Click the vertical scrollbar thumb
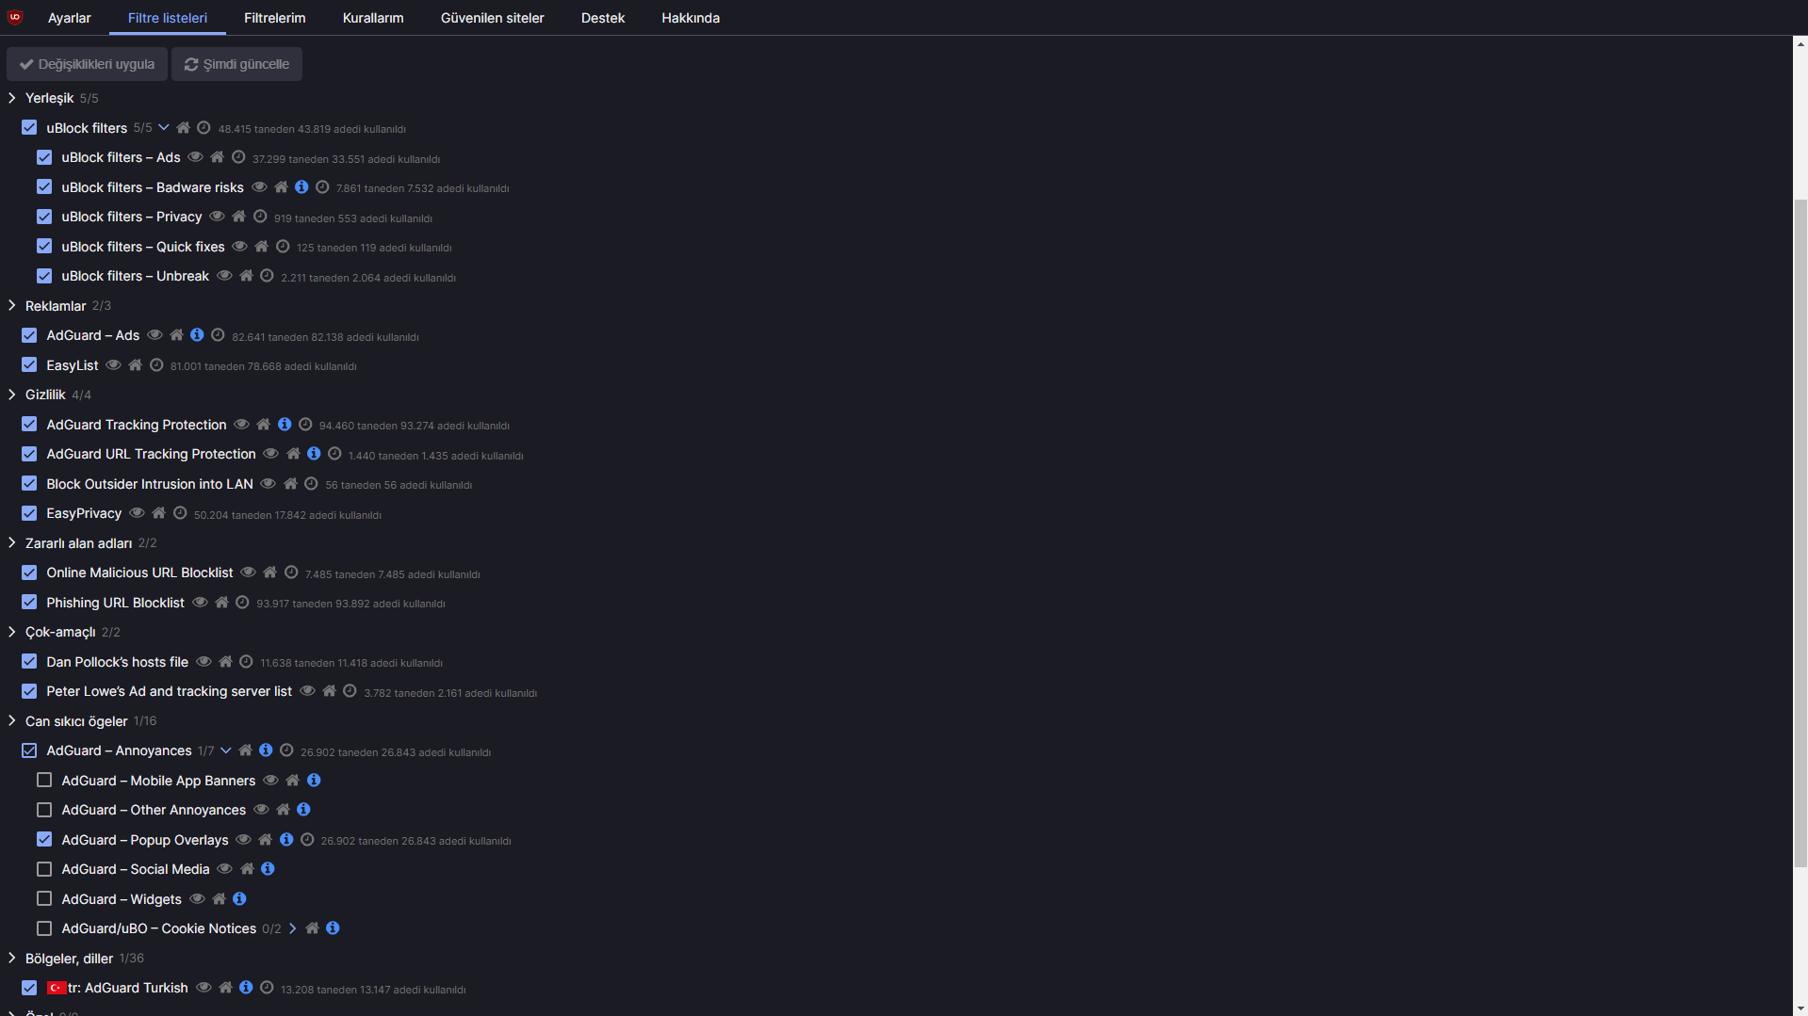1808x1016 pixels. click(x=1800, y=532)
